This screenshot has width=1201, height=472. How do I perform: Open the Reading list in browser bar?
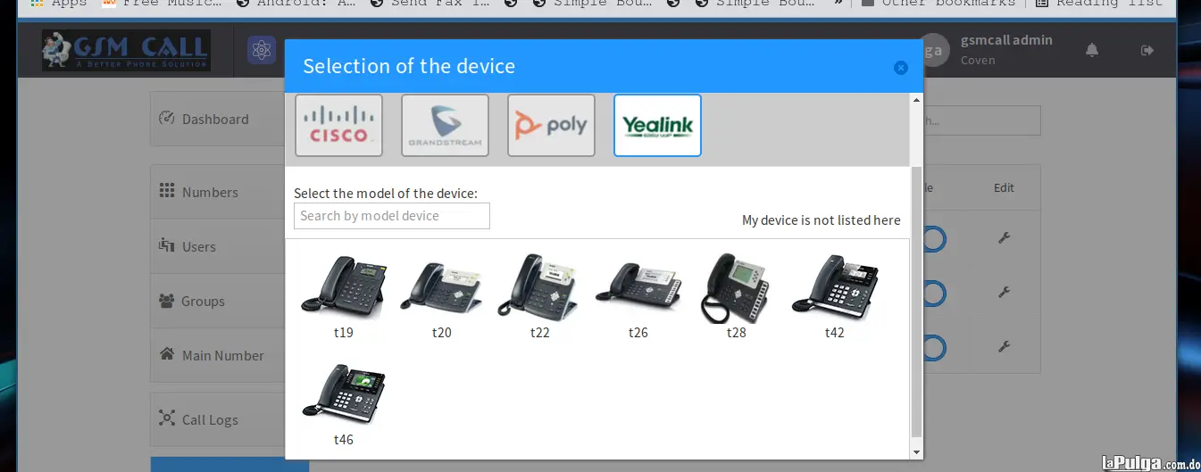tap(1101, 4)
